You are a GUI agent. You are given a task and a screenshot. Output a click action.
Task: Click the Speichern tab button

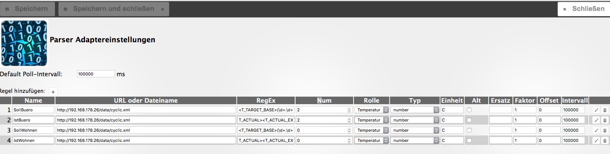(x=27, y=9)
